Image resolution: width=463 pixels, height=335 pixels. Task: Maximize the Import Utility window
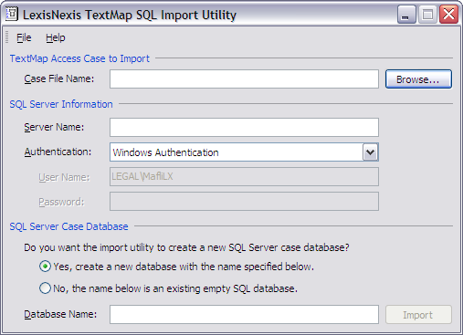point(427,15)
